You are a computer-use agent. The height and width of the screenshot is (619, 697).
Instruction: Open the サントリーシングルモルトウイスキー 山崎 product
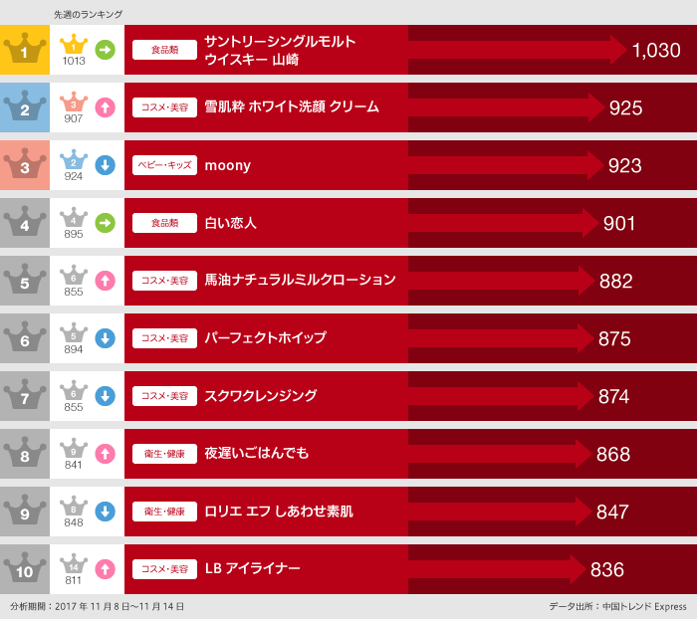[x=279, y=50]
